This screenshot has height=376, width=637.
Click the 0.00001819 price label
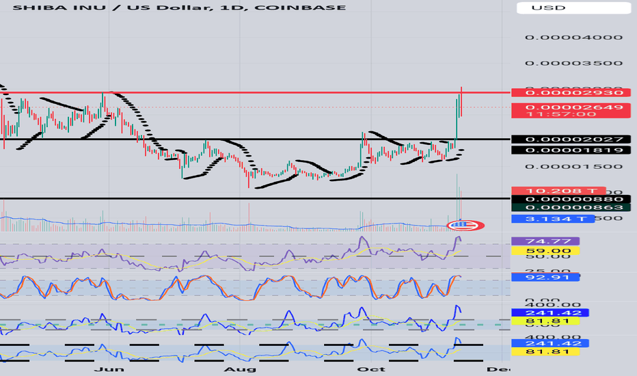coord(571,150)
